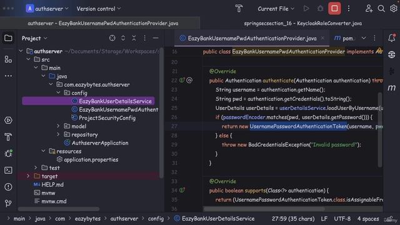
Task: Open IDE settings gear
Action: pos(394,9)
